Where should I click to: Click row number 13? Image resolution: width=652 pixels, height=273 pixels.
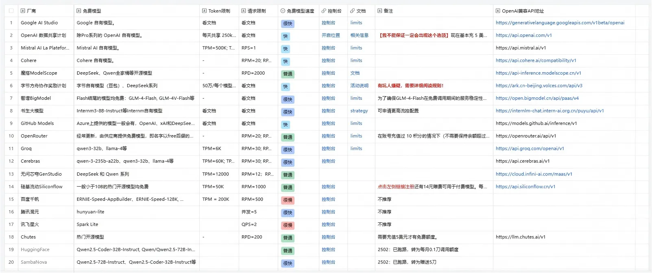click(x=11, y=174)
